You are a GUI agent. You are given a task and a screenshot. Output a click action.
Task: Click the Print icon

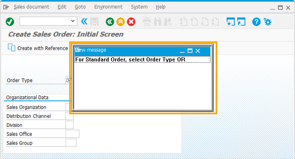[x=147, y=22]
